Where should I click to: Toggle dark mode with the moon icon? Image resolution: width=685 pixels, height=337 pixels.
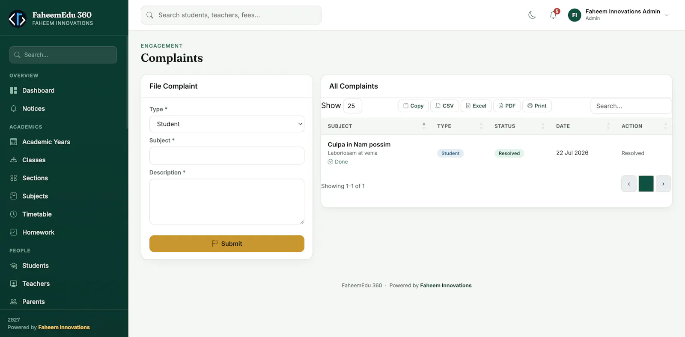(532, 15)
